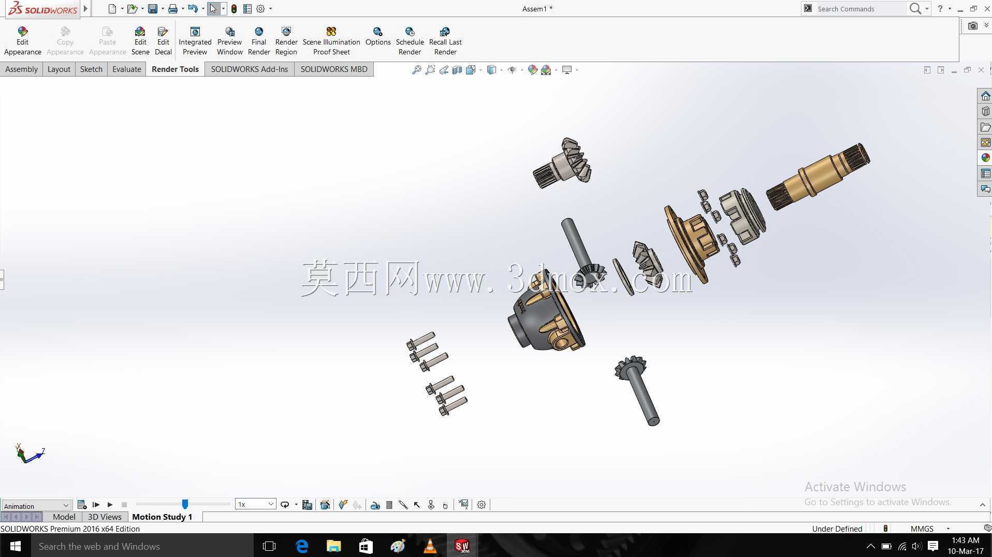
Task: Click the Rebuild traffic light icon
Action: click(x=234, y=9)
